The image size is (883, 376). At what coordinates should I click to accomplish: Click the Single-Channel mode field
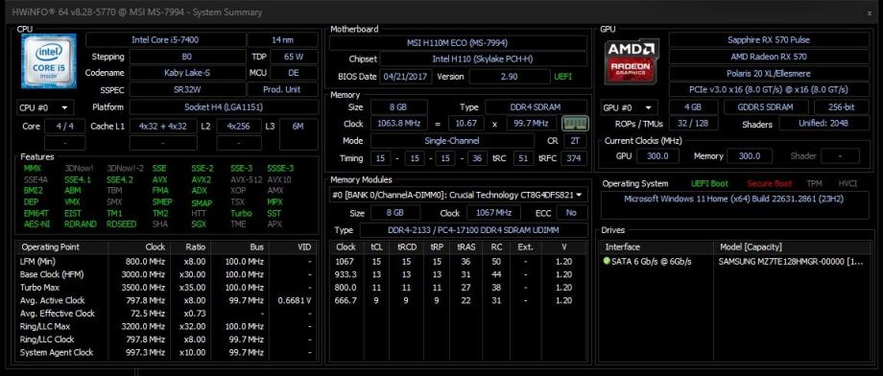click(452, 141)
